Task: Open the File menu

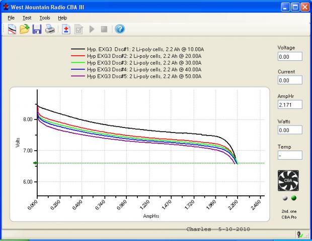Action: pyautogui.click(x=11, y=18)
